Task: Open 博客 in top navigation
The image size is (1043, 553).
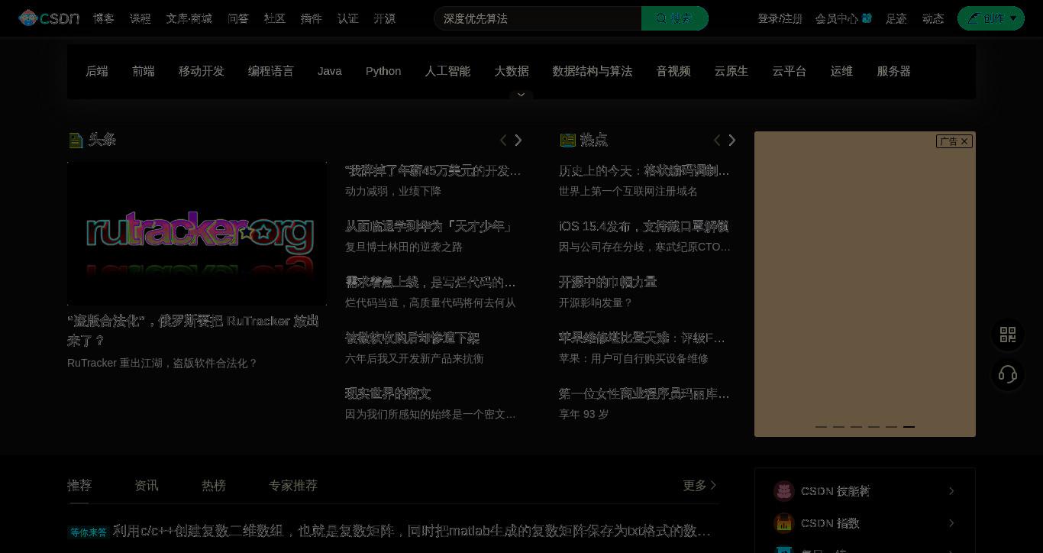Action: pos(104,18)
